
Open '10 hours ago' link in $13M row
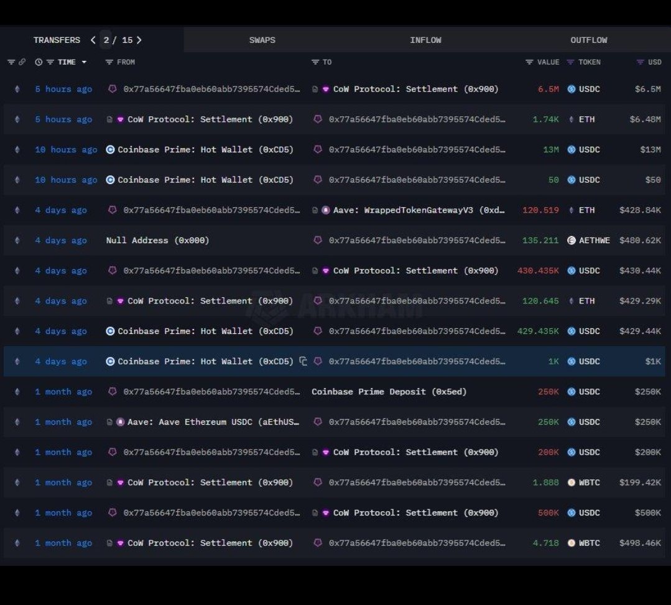pos(66,149)
